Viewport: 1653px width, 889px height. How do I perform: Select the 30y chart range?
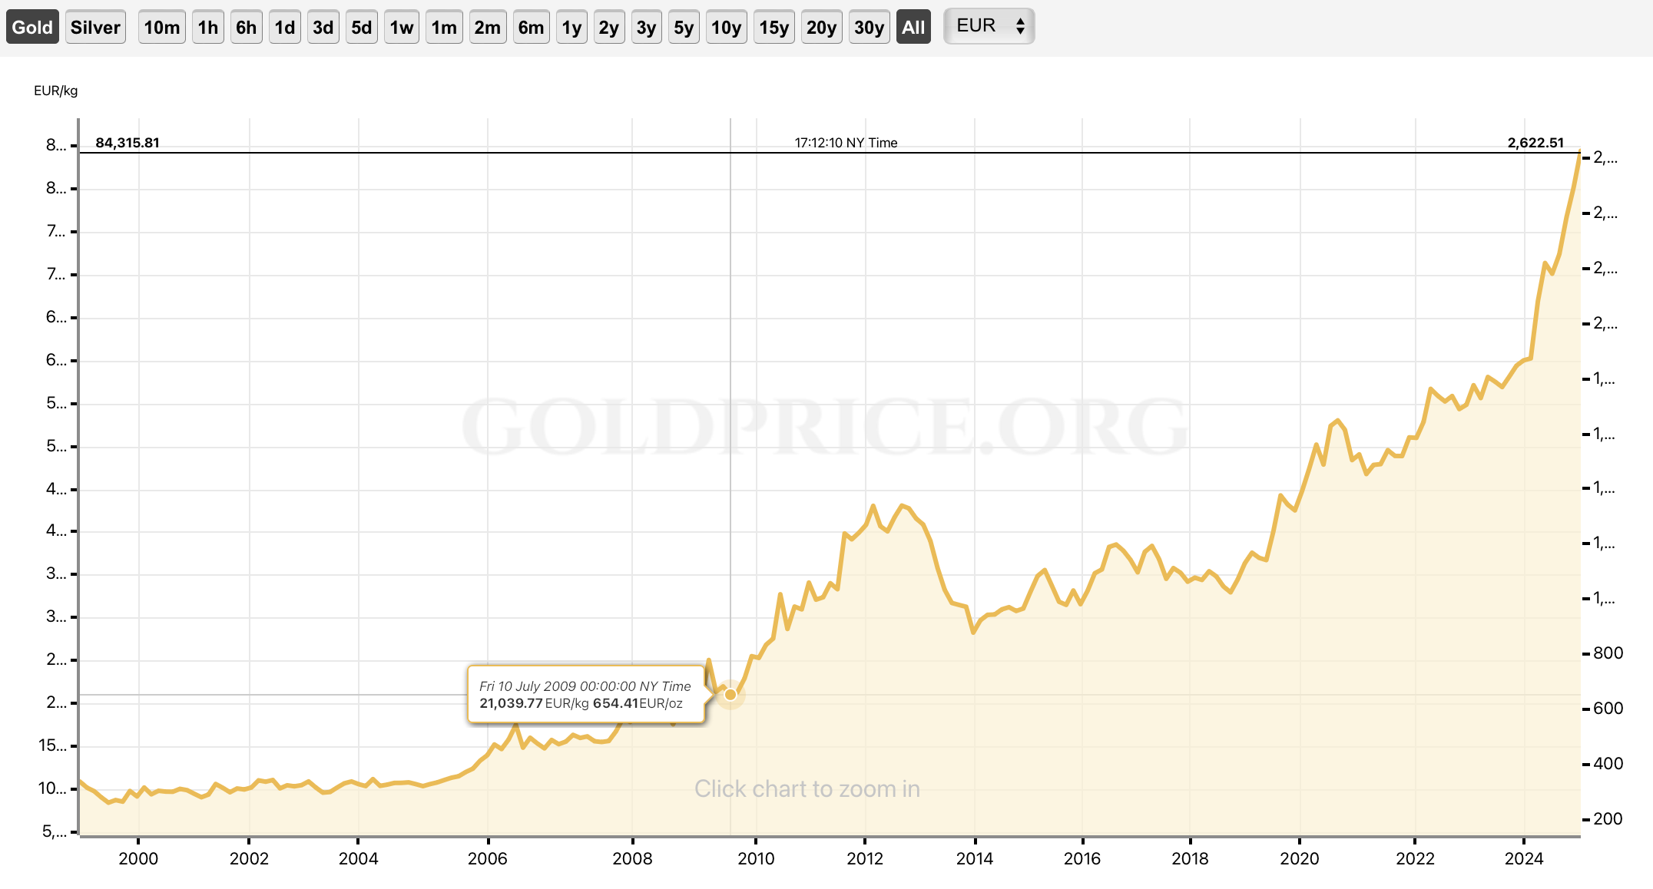coord(869,28)
